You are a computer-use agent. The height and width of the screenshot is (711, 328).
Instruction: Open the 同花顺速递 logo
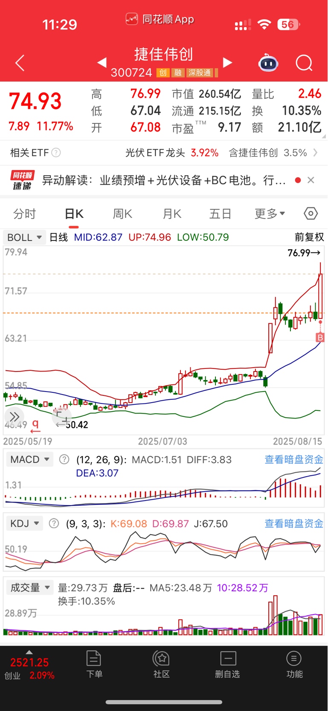pos(23,180)
